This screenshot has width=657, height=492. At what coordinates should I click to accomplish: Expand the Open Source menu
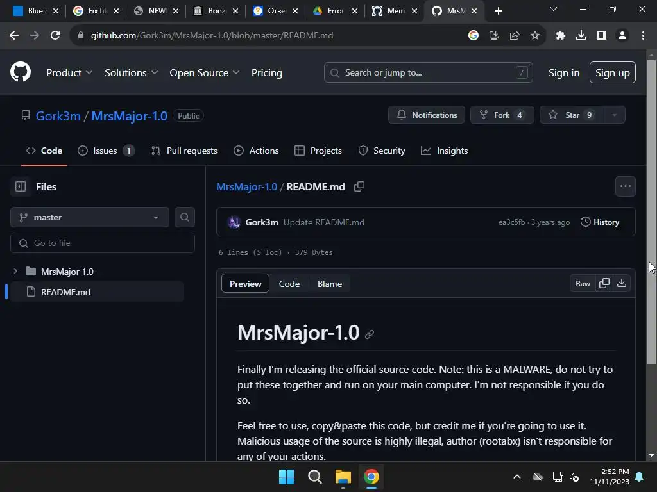tap(205, 72)
